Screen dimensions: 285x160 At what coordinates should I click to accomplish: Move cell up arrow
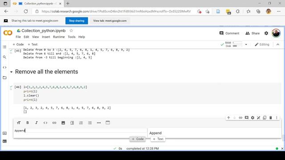tap(228, 118)
